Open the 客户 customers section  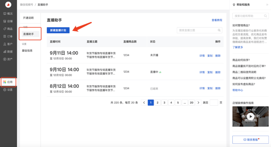coord(8,44)
